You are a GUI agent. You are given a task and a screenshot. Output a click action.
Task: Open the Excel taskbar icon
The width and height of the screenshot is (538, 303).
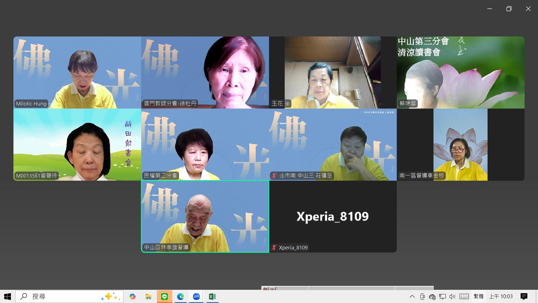(x=212, y=297)
